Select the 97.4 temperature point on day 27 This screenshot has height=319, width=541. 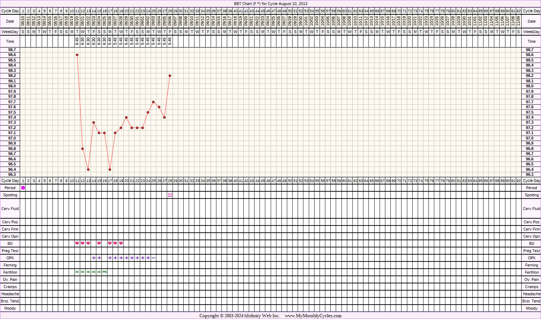pyautogui.click(x=164, y=117)
